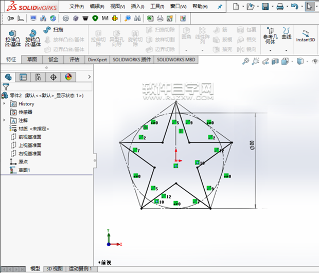319x273 pixels.
Task: Click the Zoom to Fit magnifier icon
Action: point(246,61)
